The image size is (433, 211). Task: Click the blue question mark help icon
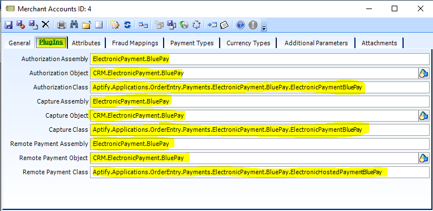point(241,25)
